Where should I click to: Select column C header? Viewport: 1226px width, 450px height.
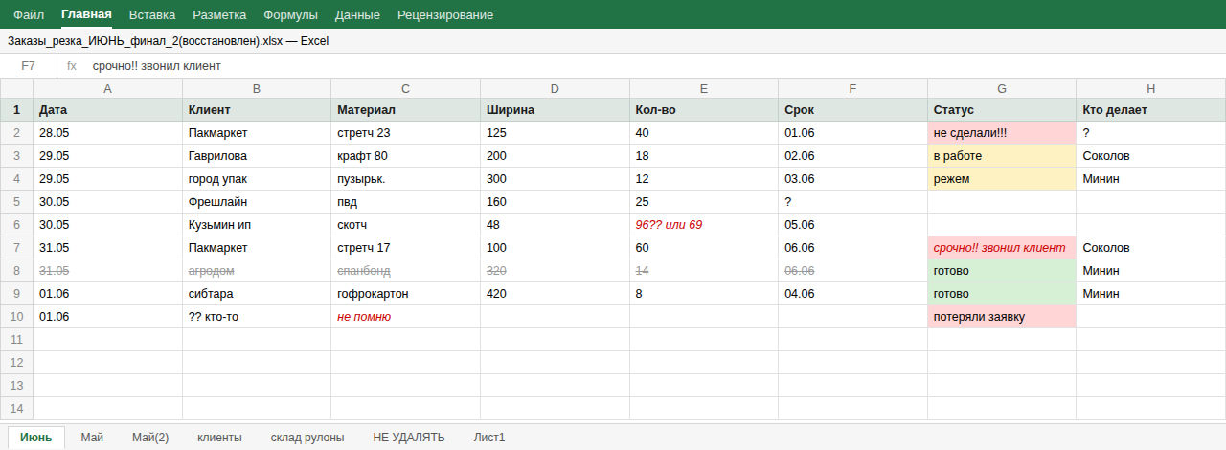(405, 89)
